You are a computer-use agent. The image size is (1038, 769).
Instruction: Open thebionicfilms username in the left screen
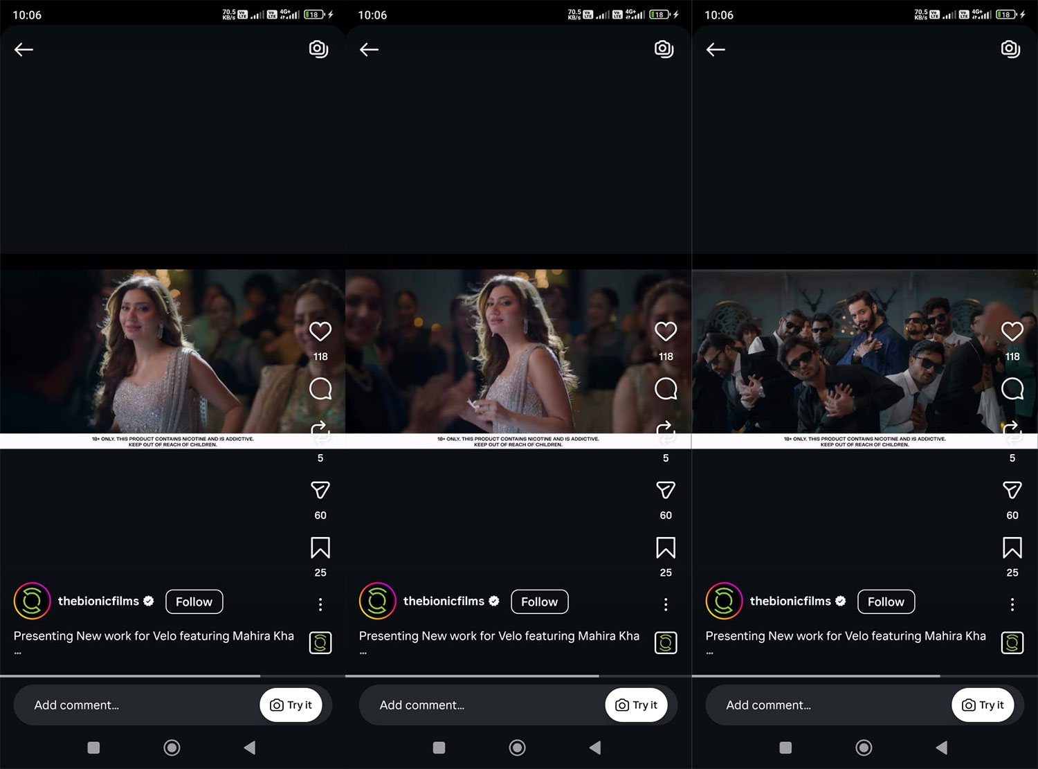(x=98, y=601)
